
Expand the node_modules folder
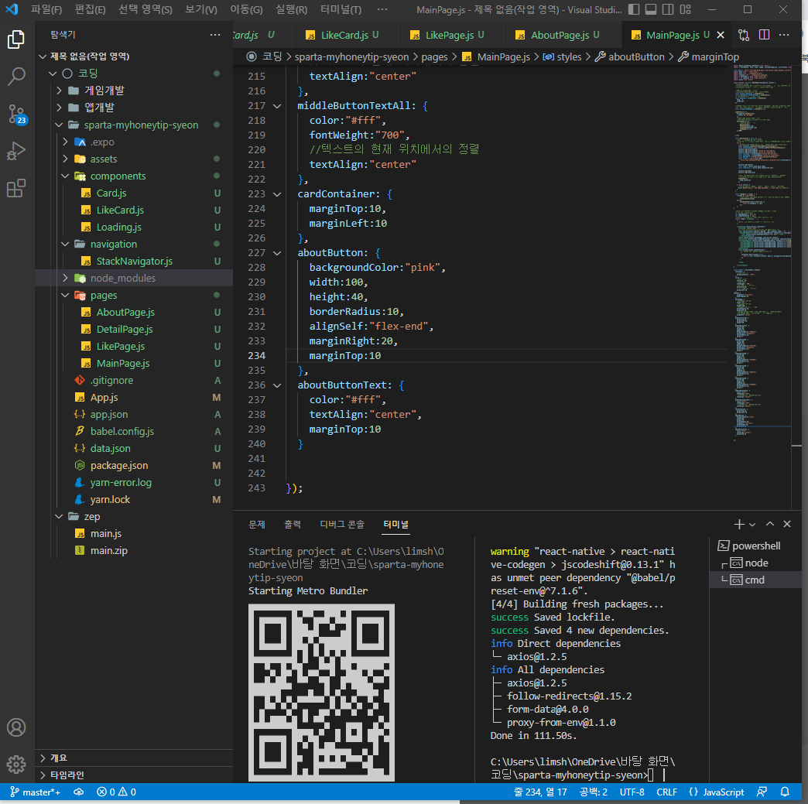(134, 278)
